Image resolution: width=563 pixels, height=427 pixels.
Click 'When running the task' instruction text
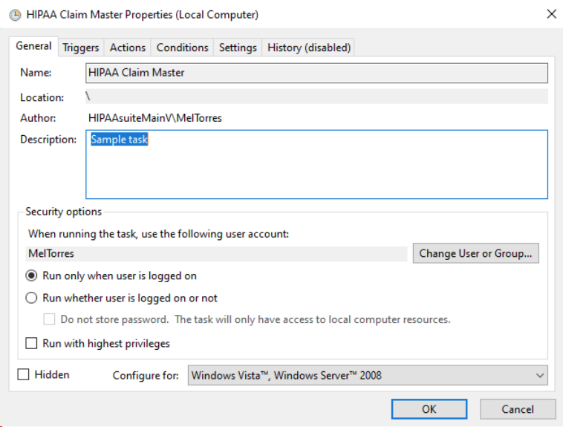point(158,234)
